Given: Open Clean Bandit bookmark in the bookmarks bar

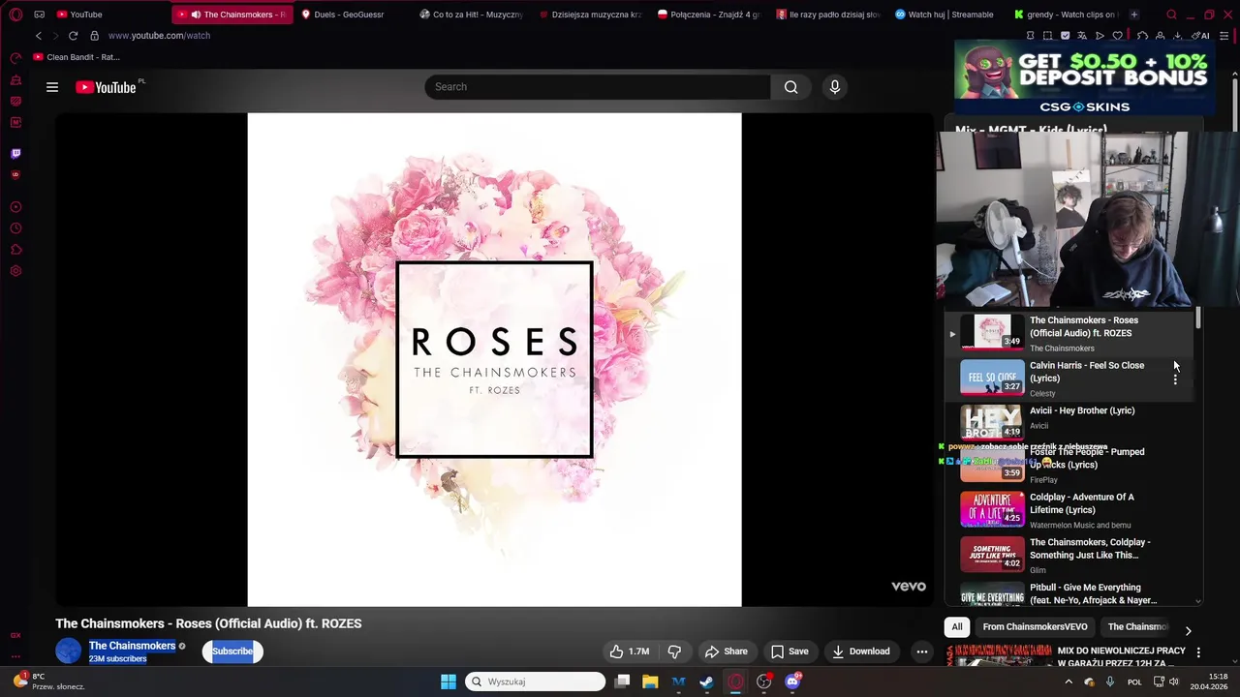Looking at the screenshot, I should click(x=77, y=57).
